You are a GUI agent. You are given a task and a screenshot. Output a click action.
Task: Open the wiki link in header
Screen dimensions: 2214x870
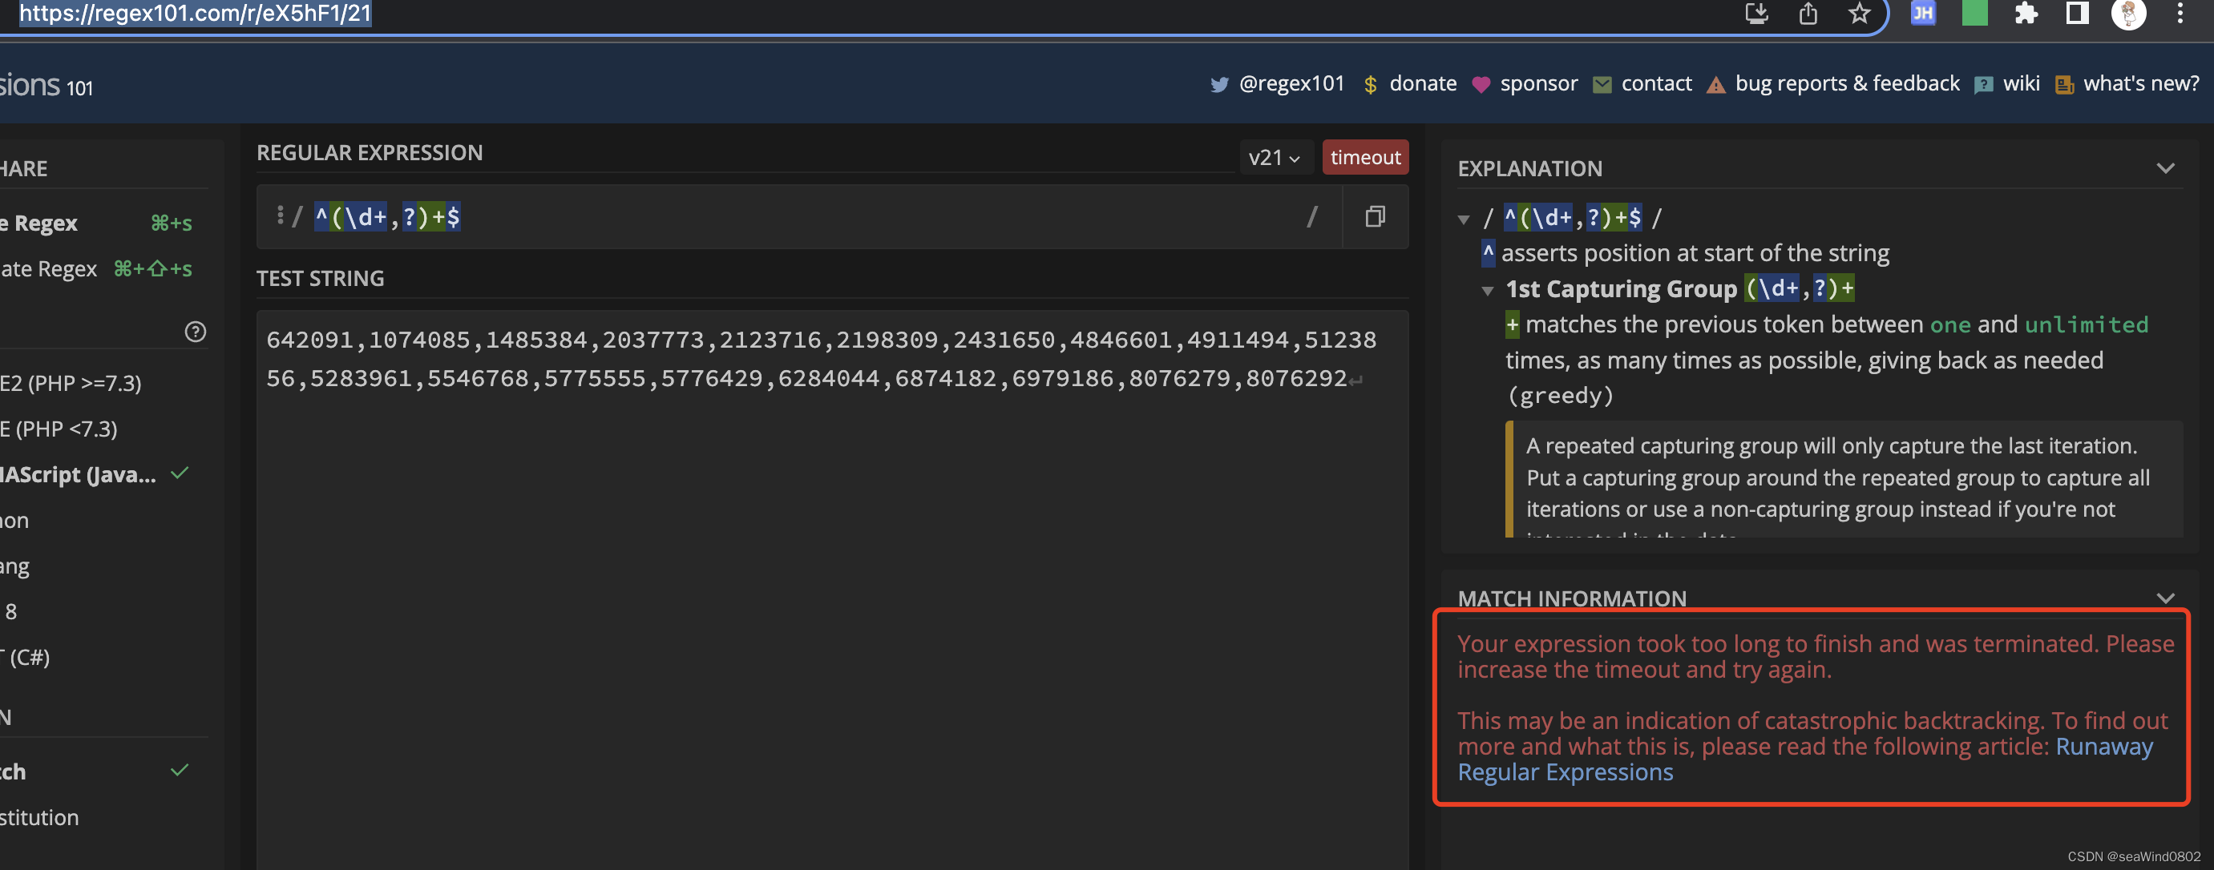pos(2020,83)
